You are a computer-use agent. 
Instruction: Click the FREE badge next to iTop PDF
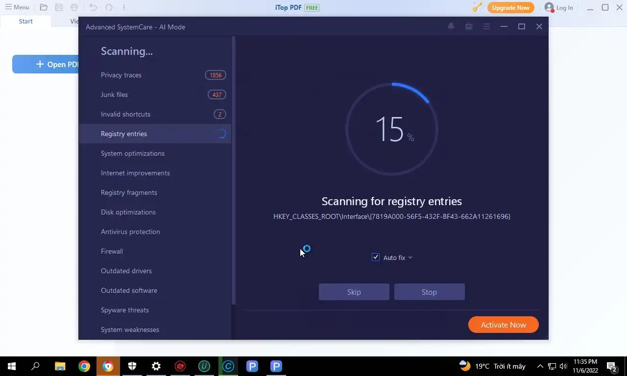(312, 8)
